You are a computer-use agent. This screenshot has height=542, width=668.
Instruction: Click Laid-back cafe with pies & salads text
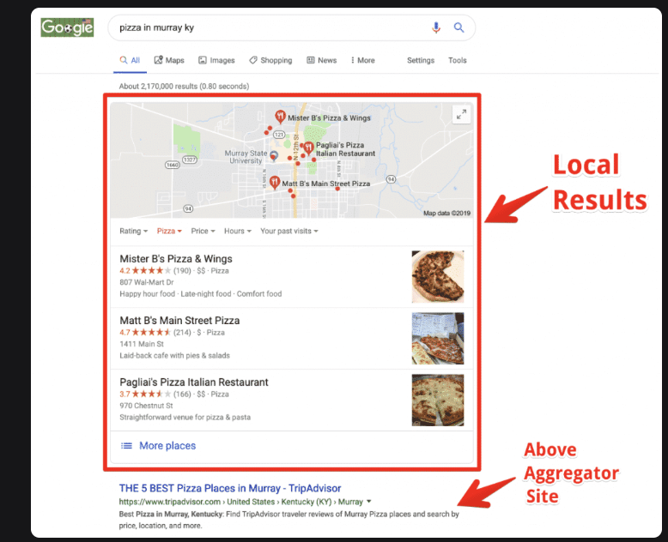174,355
